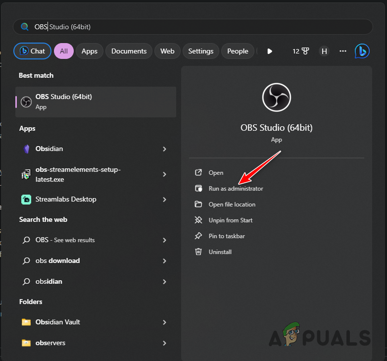Expand the Obsidian result chevron
This screenshot has height=361, width=387.
click(165, 149)
